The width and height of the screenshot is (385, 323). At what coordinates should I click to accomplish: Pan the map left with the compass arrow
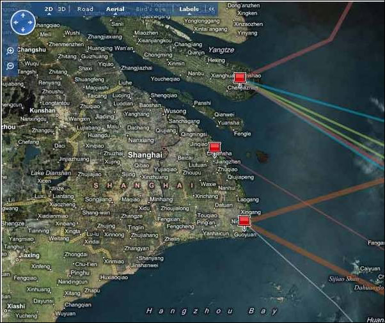coord(14,23)
